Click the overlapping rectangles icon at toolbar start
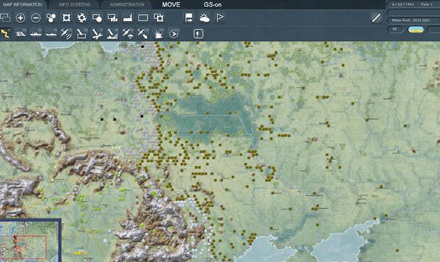Viewport: 440px width, 262px height. click(5, 18)
